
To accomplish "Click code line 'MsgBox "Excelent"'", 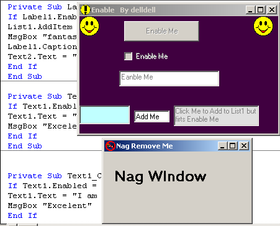I will [50, 206].
